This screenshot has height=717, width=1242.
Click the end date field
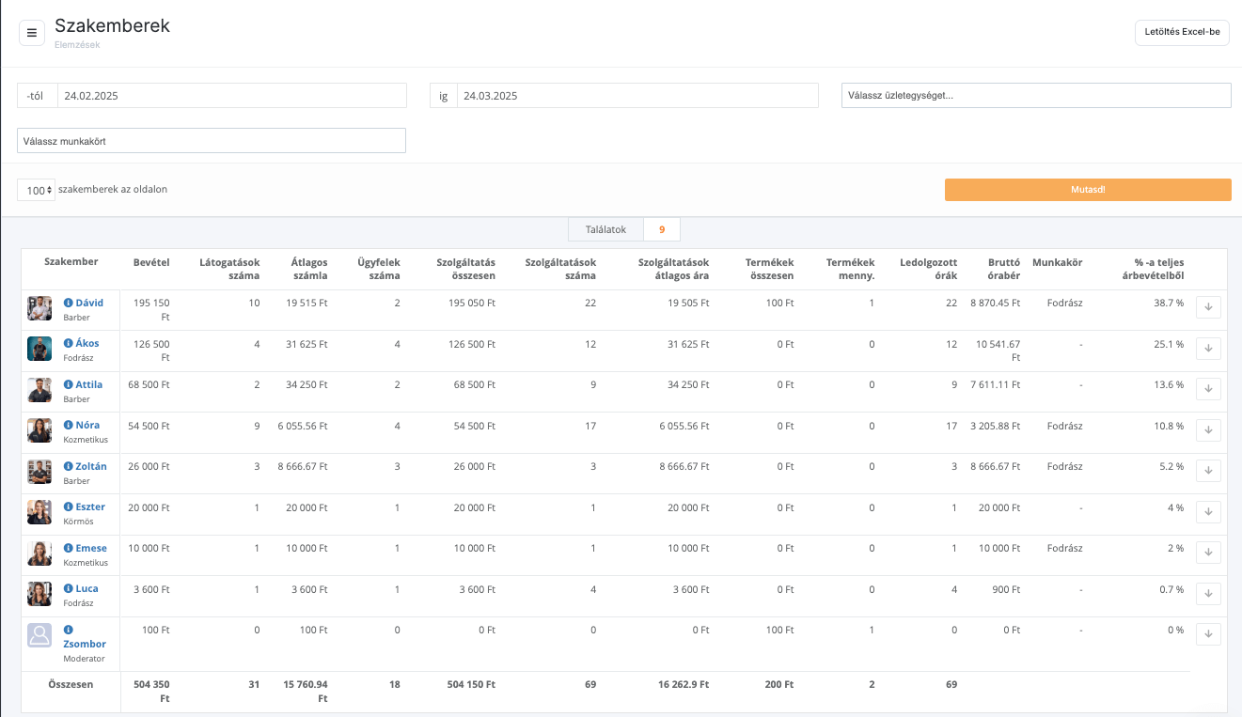pyautogui.click(x=637, y=96)
